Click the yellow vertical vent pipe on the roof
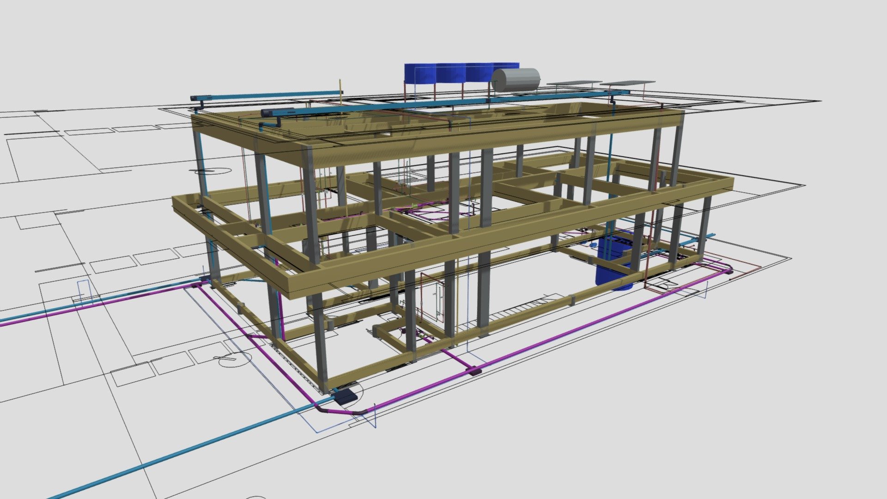This screenshot has width=887, height=499. (340, 92)
